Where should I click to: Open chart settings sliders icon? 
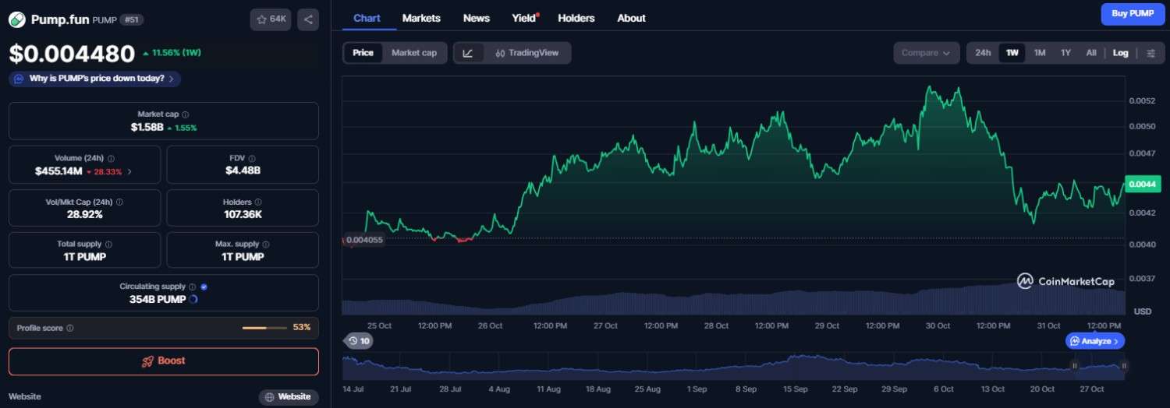(x=1150, y=53)
